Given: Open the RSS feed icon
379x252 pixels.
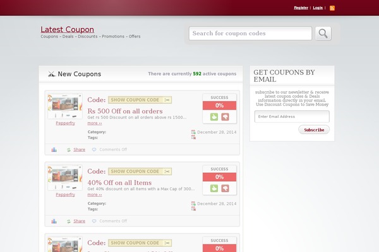Looking at the screenshot, I should (332, 8).
